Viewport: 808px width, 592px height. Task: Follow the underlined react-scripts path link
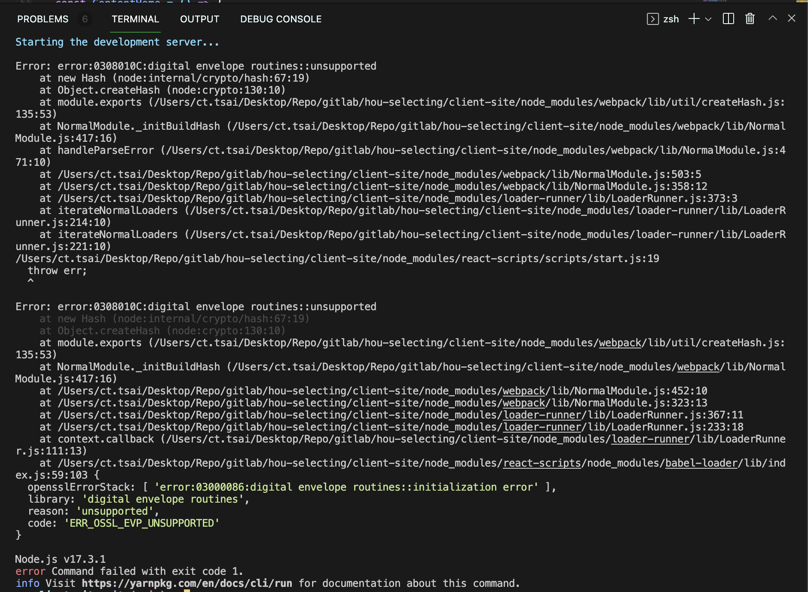coord(542,463)
